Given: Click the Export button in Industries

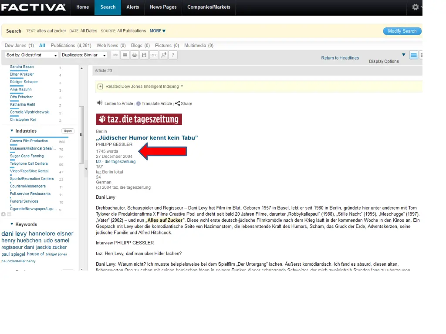Looking at the screenshot, I should pos(68,131).
